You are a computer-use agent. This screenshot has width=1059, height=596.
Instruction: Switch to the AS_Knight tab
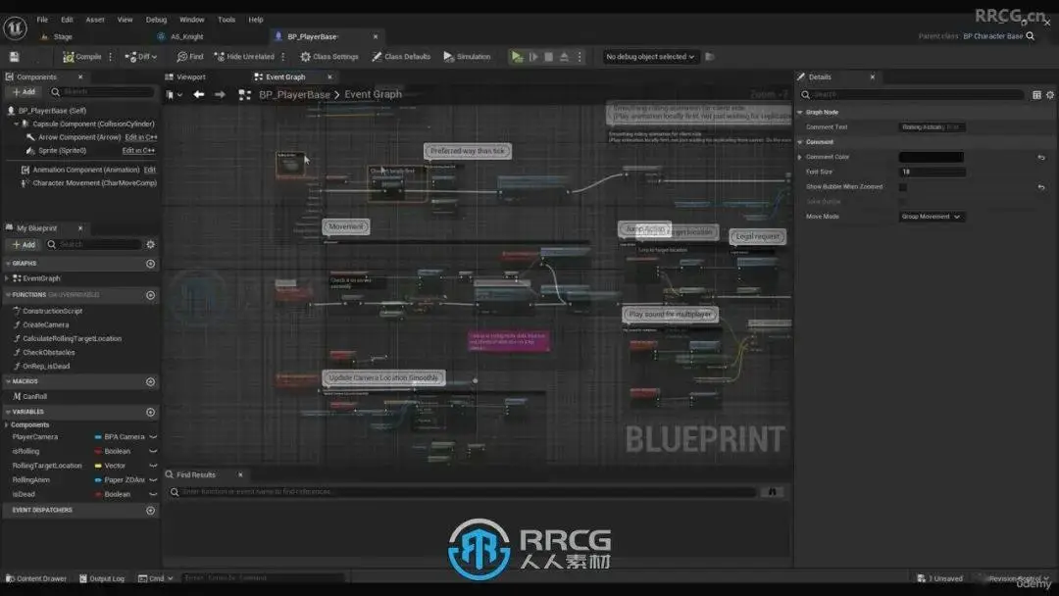tap(186, 36)
